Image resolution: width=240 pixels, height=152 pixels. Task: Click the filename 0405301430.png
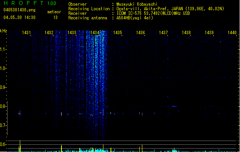(x=19, y=10)
